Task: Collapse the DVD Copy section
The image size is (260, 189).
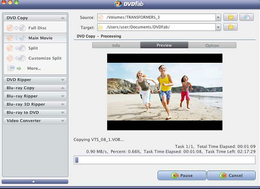Action: tap(63, 18)
